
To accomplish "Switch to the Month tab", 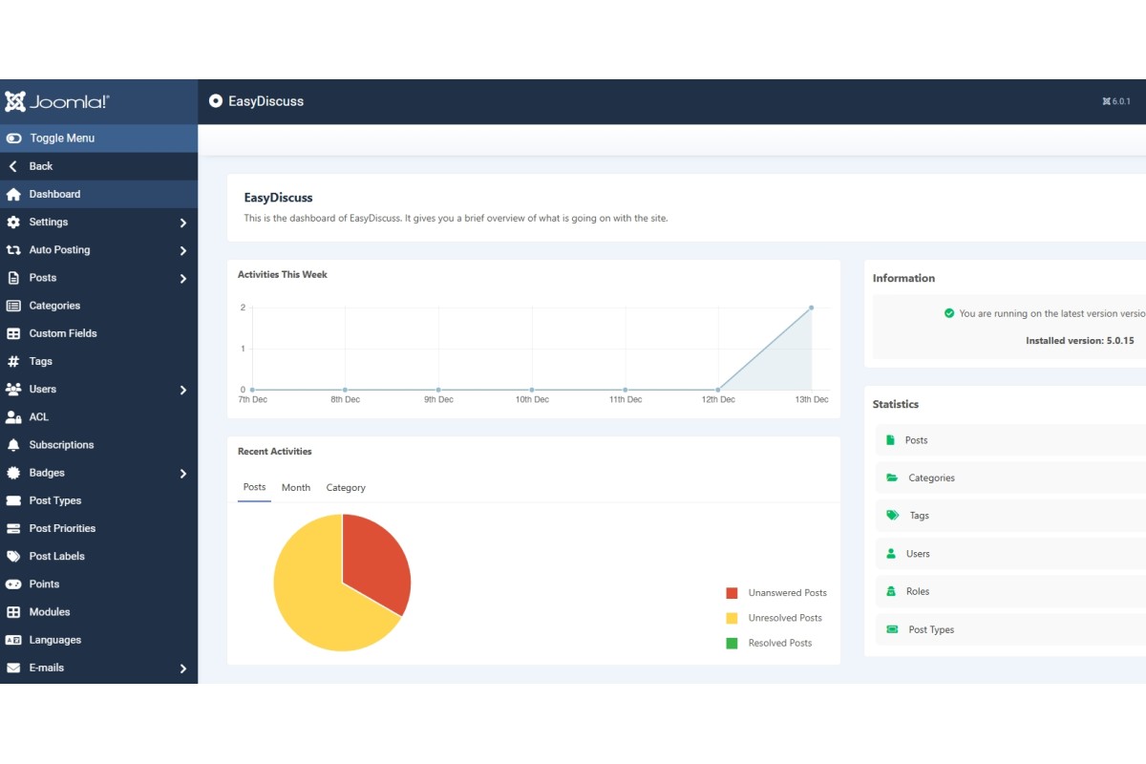I will 295,487.
